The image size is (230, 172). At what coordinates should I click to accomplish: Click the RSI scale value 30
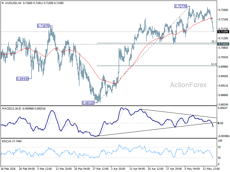tap(219, 158)
